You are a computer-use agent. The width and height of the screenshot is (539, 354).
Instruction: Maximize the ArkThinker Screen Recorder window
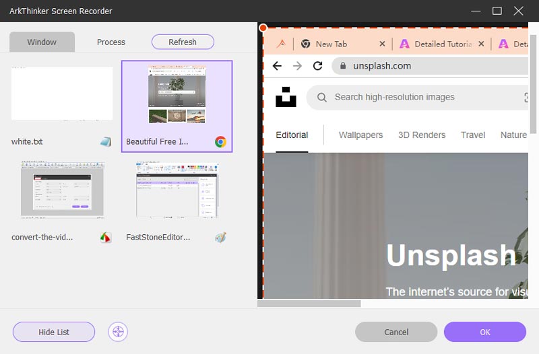coord(497,11)
